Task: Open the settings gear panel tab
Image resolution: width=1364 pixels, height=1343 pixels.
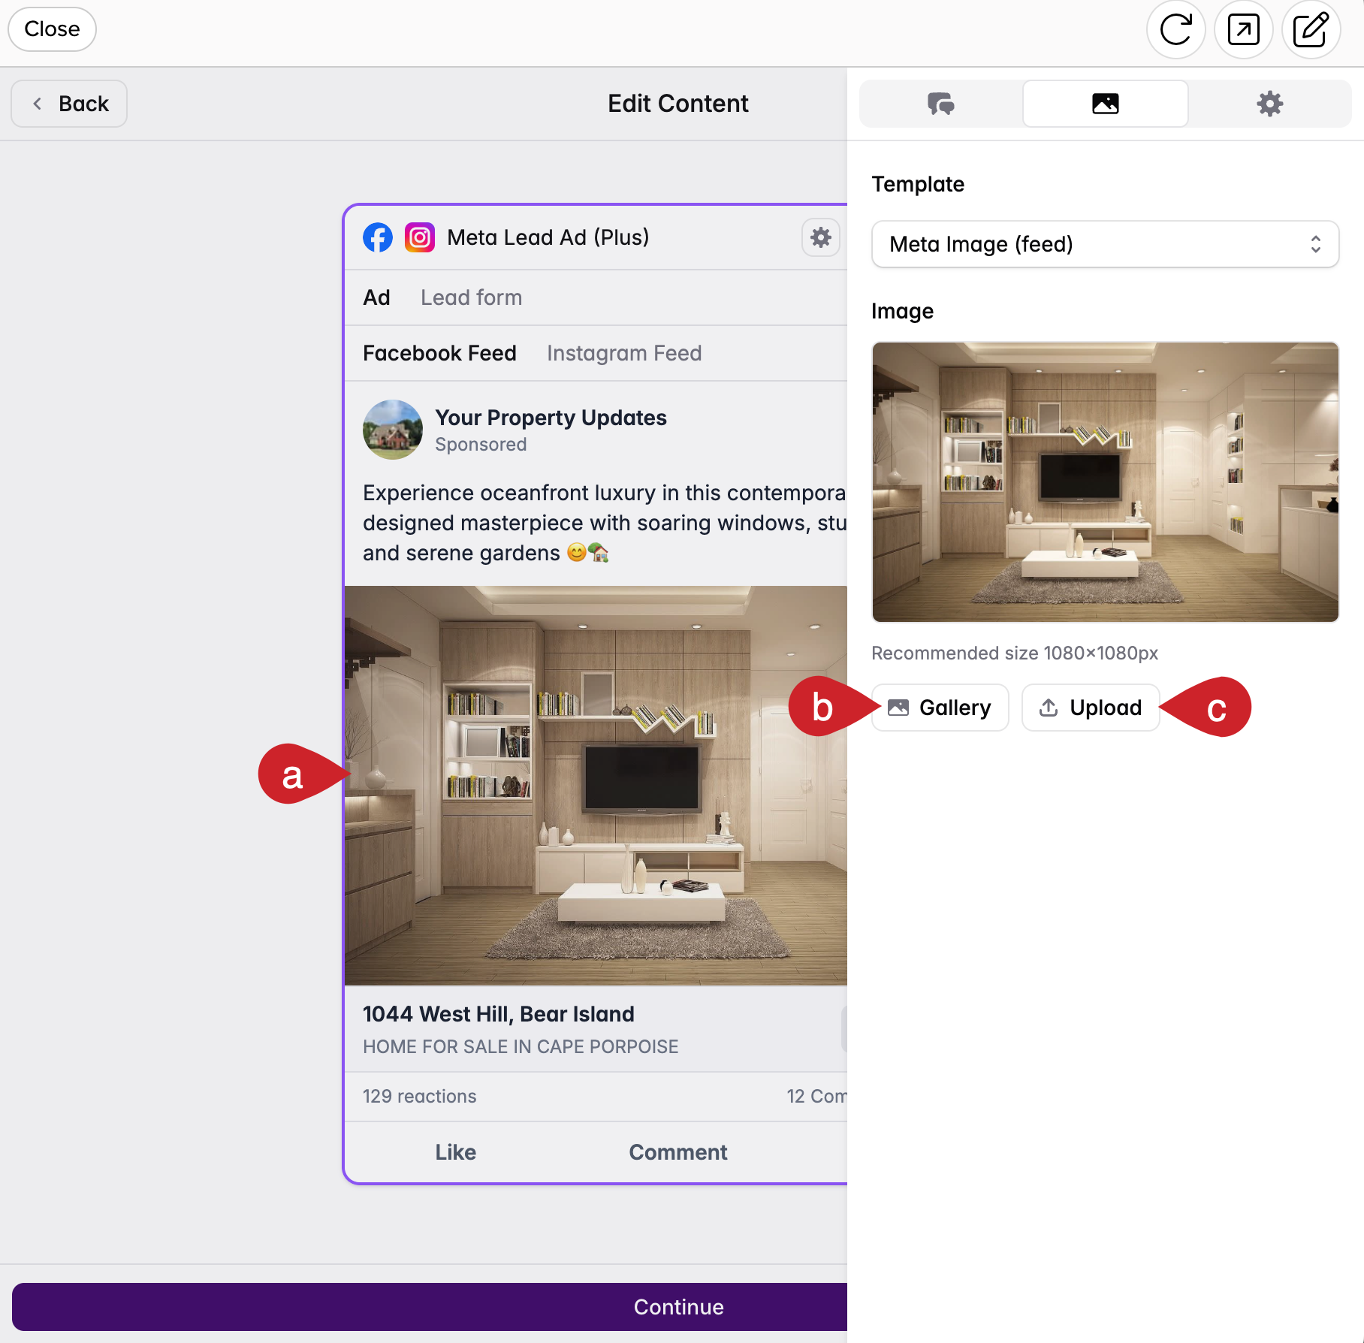Action: click(x=1269, y=104)
